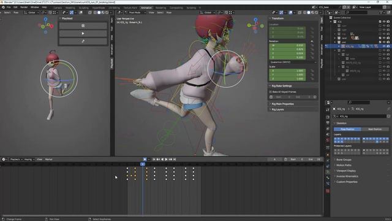Image resolution: width=392 pixels, height=221 pixels.
Task: Click Playblast panel play button
Action: tap(83, 33)
